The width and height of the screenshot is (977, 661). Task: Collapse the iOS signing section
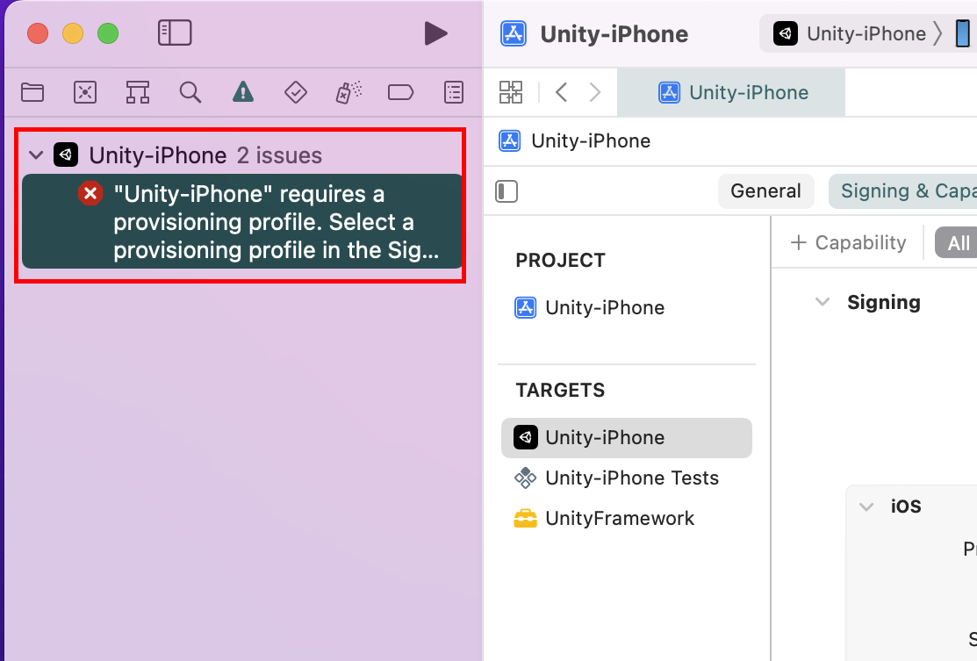(866, 507)
